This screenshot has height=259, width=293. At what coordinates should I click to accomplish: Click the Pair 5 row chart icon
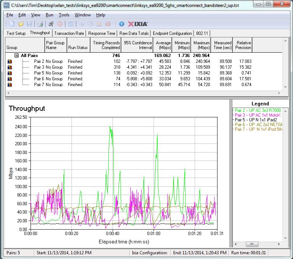pos(10,73)
